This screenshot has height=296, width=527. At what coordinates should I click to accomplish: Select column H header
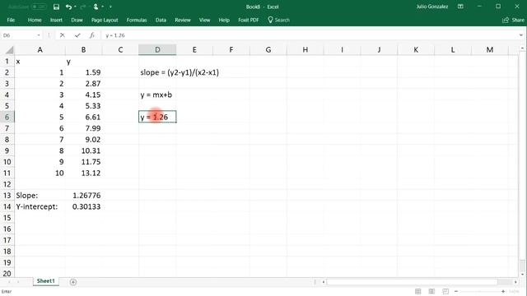305,50
